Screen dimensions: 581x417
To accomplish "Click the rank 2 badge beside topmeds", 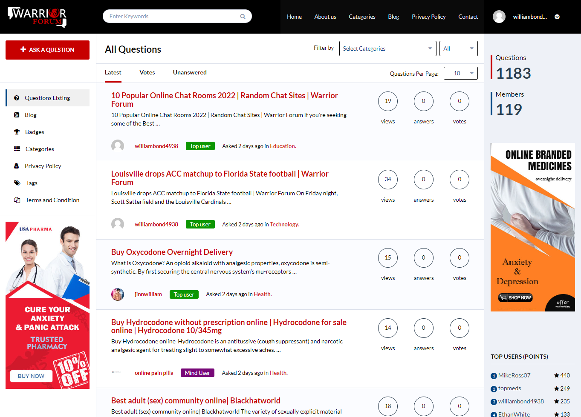I will coord(494,389).
